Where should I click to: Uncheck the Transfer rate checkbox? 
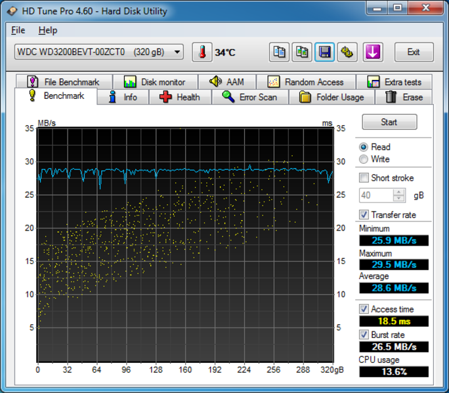364,215
